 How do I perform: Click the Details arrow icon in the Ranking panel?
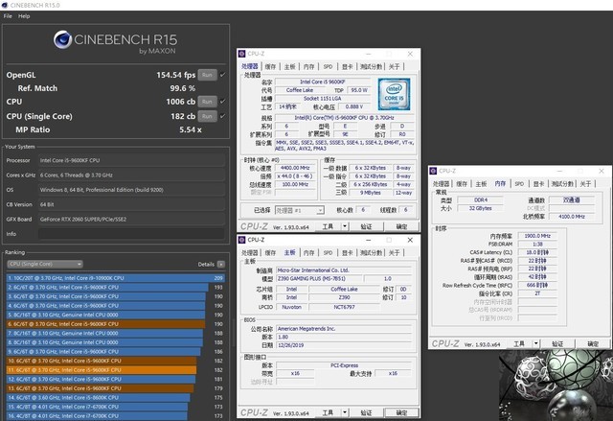click(x=221, y=264)
